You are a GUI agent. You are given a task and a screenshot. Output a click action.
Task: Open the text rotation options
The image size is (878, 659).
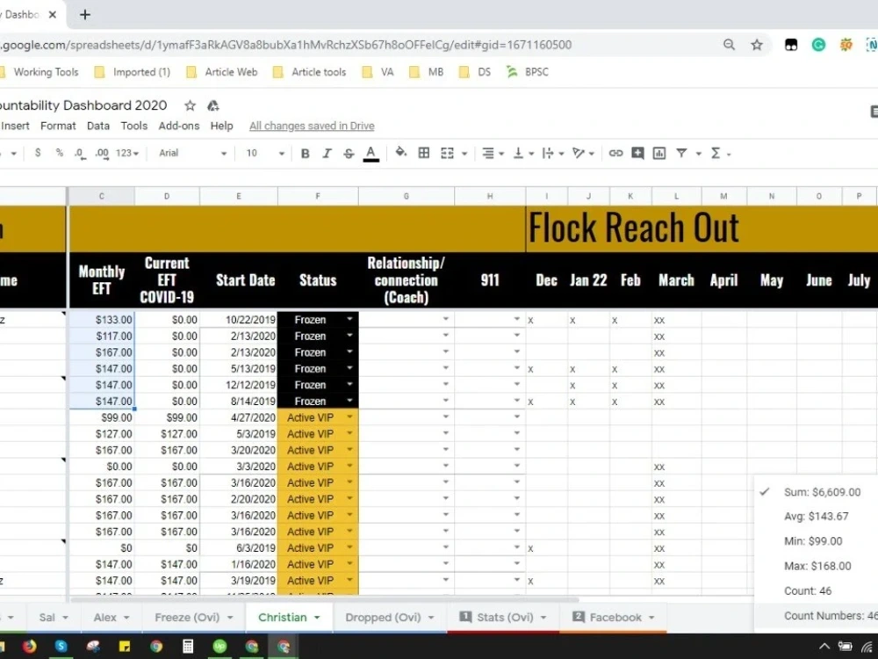(583, 154)
